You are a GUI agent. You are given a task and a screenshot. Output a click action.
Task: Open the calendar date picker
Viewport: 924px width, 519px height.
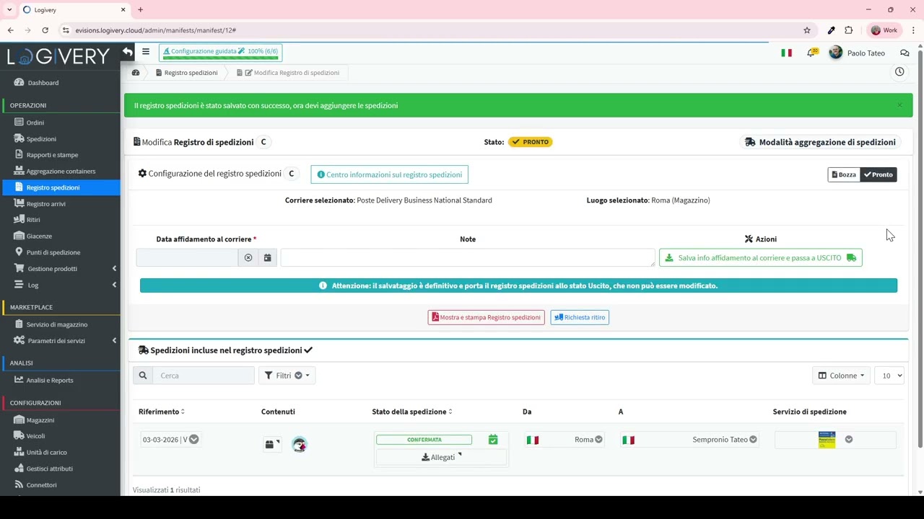click(267, 258)
